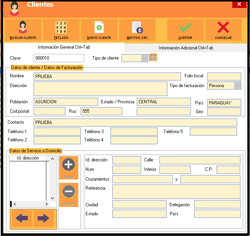Click the list scroll right arrow
Viewport: 250px width, 236px height.
coord(47,204)
